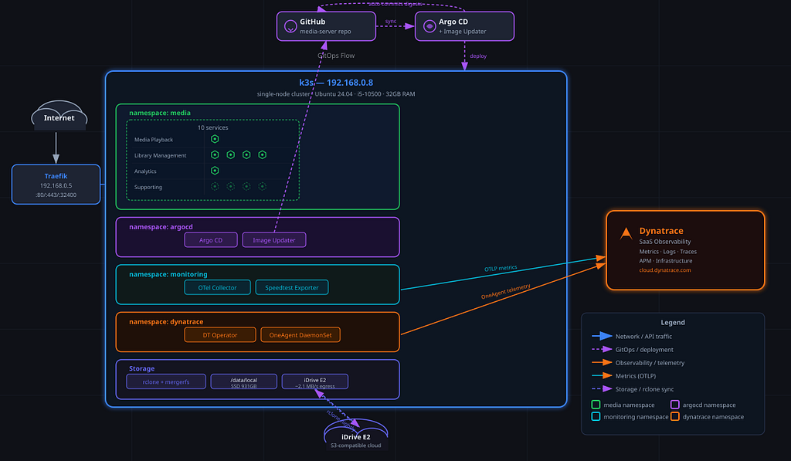This screenshot has width=791, height=461.
Task: Click the cyan monitoring namespace swatch
Action: click(x=596, y=417)
